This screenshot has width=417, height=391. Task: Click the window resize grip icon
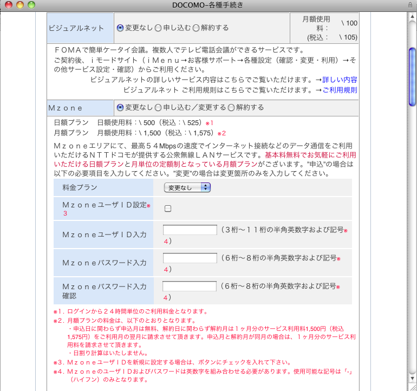coord(413,388)
